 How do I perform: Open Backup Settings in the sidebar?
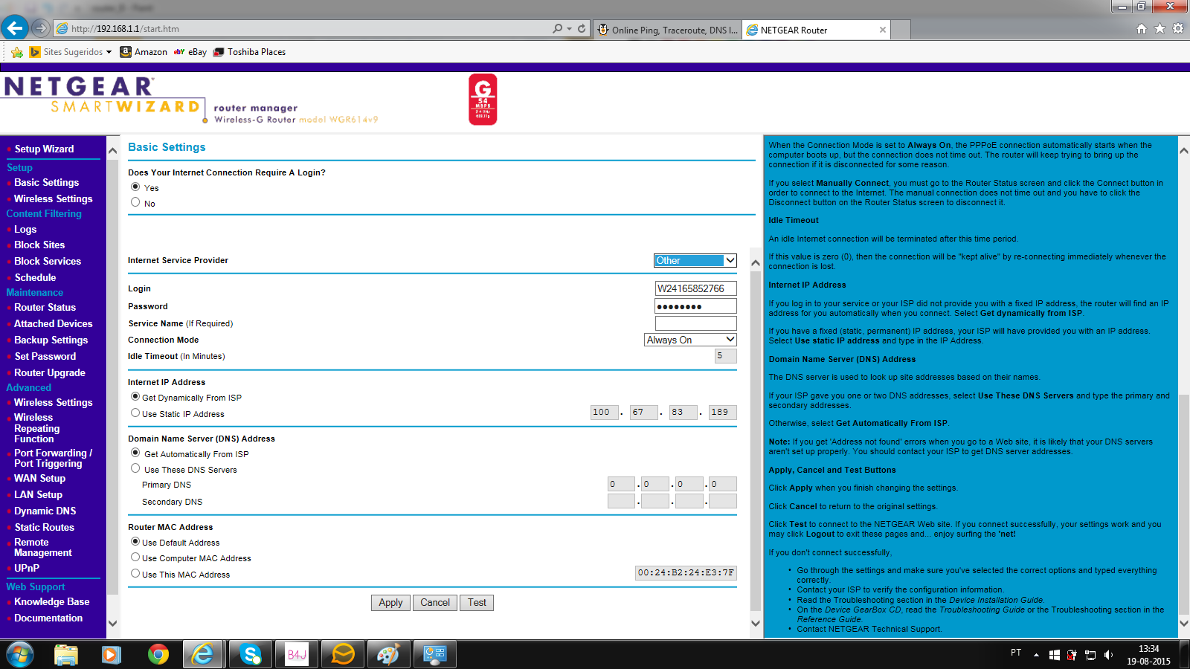point(51,340)
